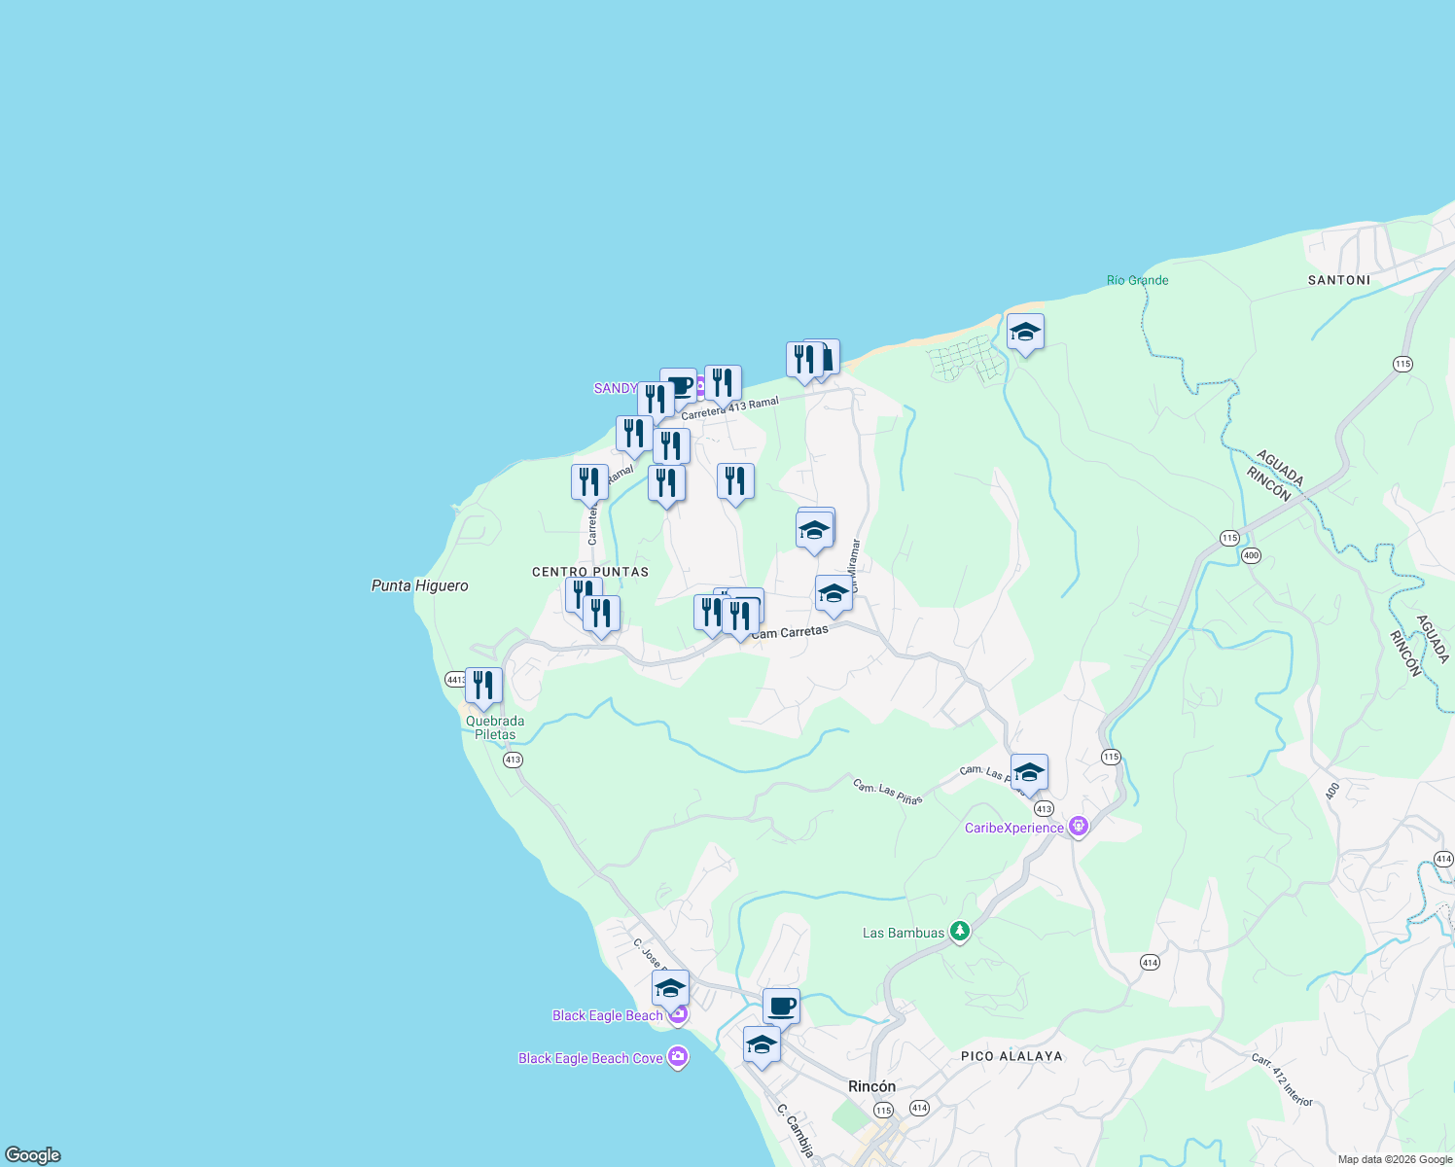This screenshot has height=1167, width=1455.
Task: Open the camera marker at Black Eagle Beach Cove
Action: click(x=679, y=1054)
